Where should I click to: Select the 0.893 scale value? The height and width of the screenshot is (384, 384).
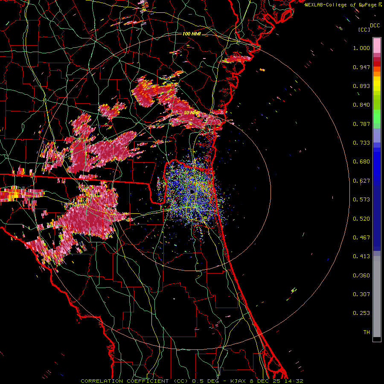click(x=361, y=86)
